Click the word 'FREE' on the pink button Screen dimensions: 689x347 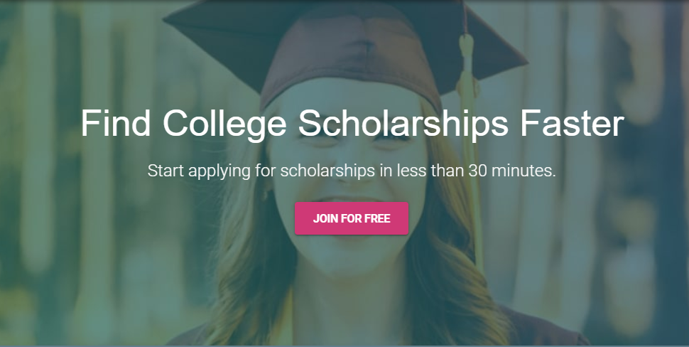point(377,218)
